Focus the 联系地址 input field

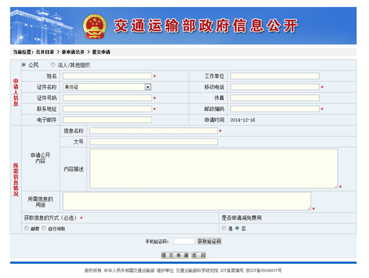pos(107,109)
